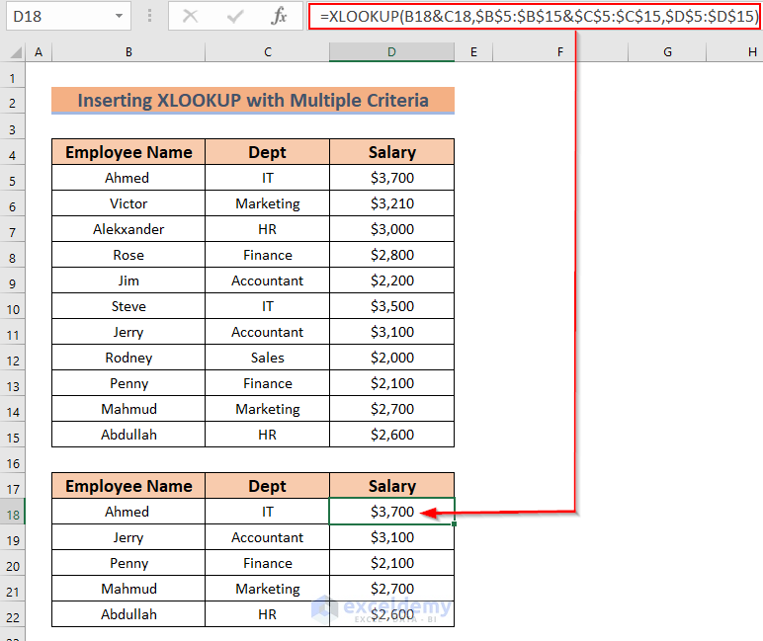The image size is (763, 641).
Task: Select salary '$3,100' in row 19
Action: pyautogui.click(x=391, y=537)
